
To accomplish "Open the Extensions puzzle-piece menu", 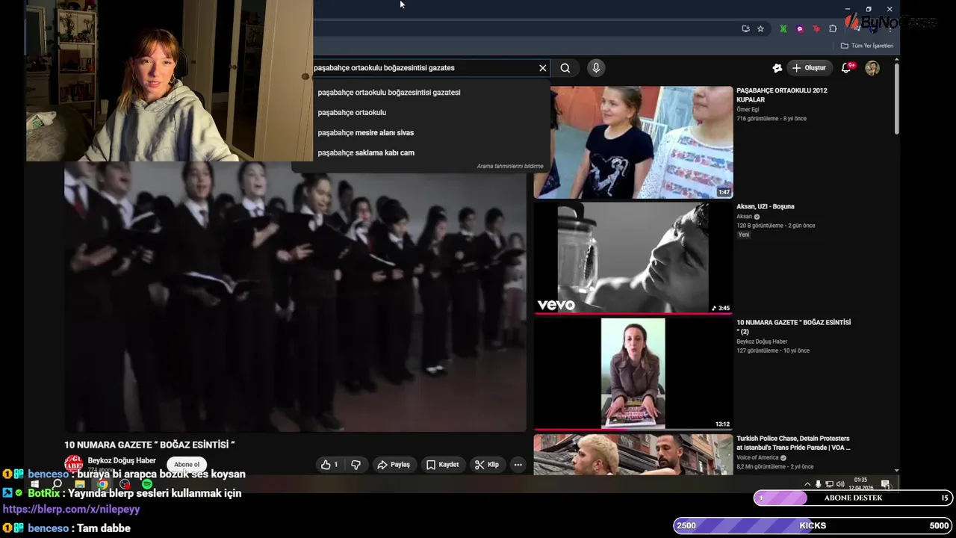I will (x=833, y=29).
